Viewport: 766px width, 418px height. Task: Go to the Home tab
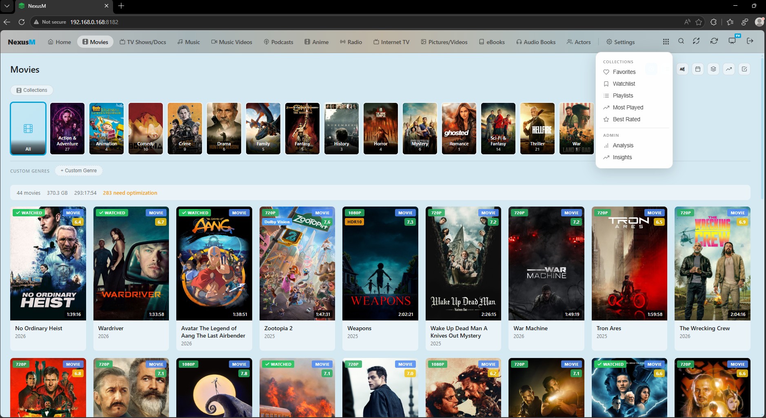pos(59,42)
